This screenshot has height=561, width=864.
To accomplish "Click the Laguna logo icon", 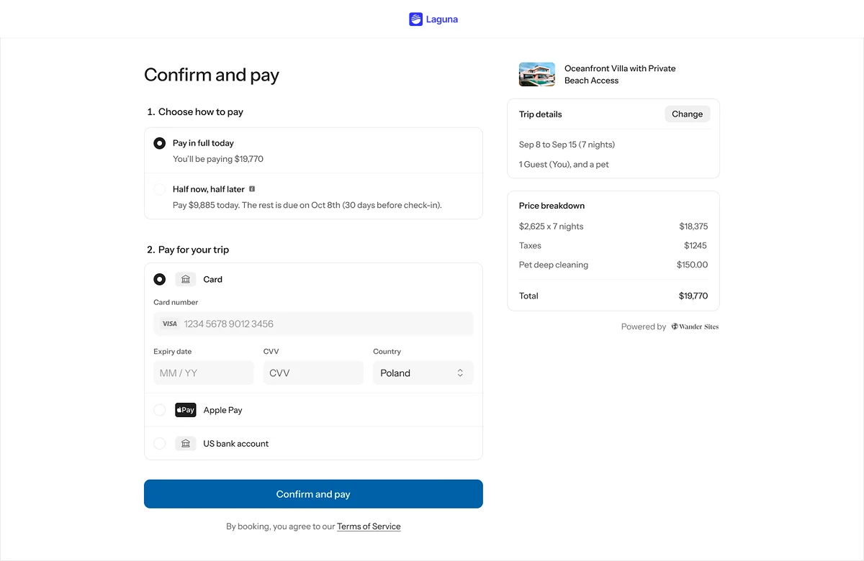I will (415, 19).
